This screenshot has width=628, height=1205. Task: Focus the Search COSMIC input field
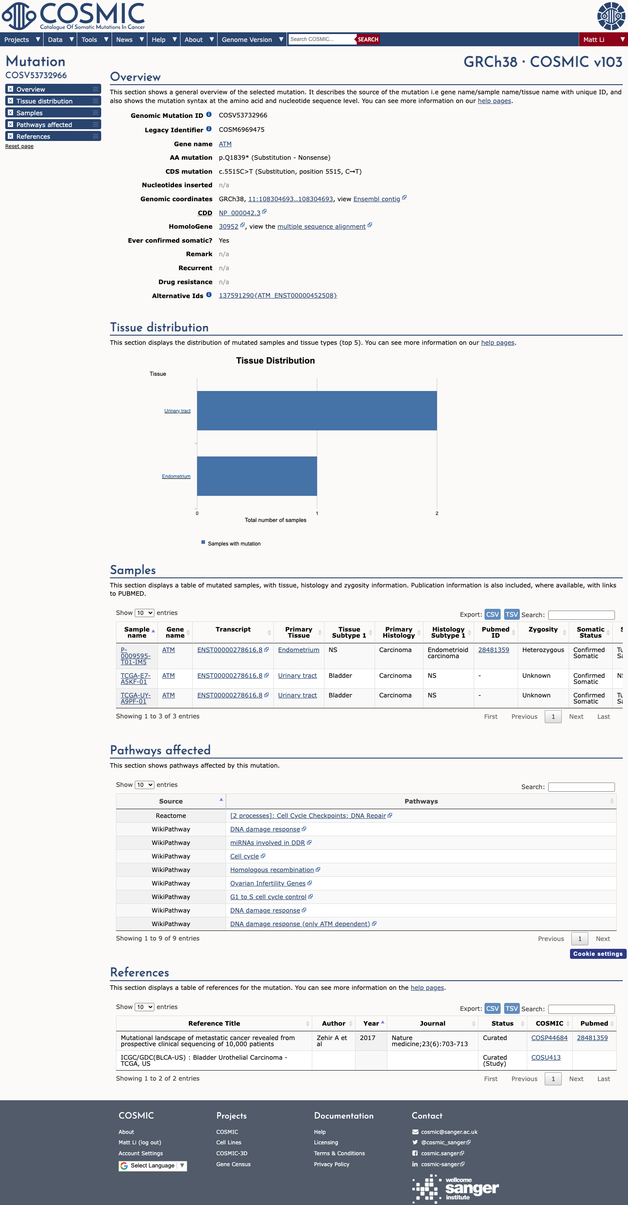pyautogui.click(x=322, y=39)
